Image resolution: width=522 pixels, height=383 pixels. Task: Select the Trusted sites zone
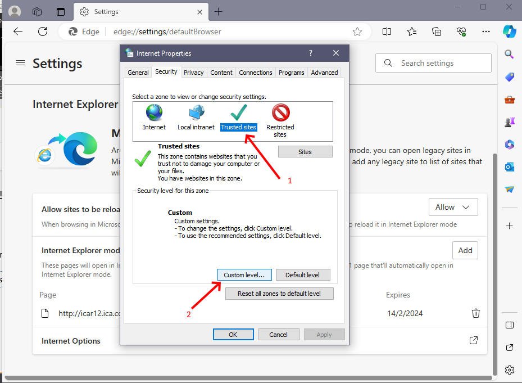[x=239, y=118]
